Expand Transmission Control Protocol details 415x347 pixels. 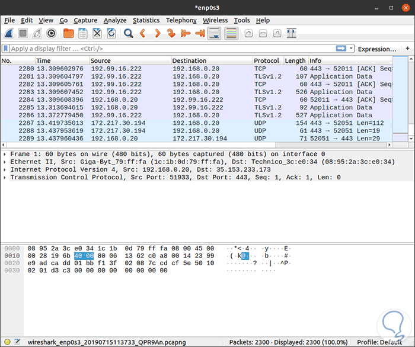click(5, 177)
